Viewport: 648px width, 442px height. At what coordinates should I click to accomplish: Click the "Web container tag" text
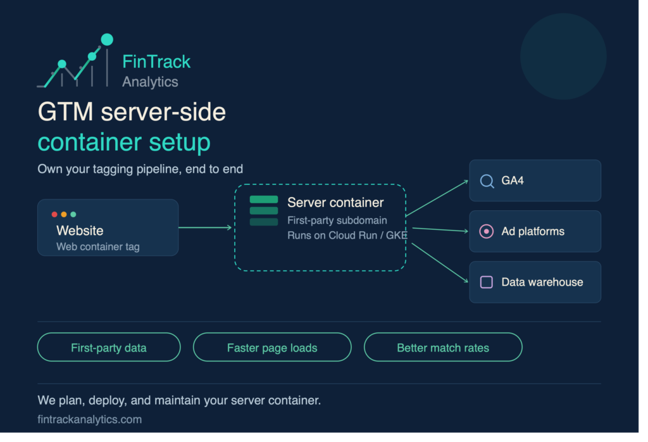tap(98, 247)
